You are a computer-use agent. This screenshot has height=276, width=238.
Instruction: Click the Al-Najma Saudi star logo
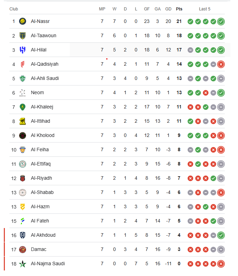pos(23,264)
